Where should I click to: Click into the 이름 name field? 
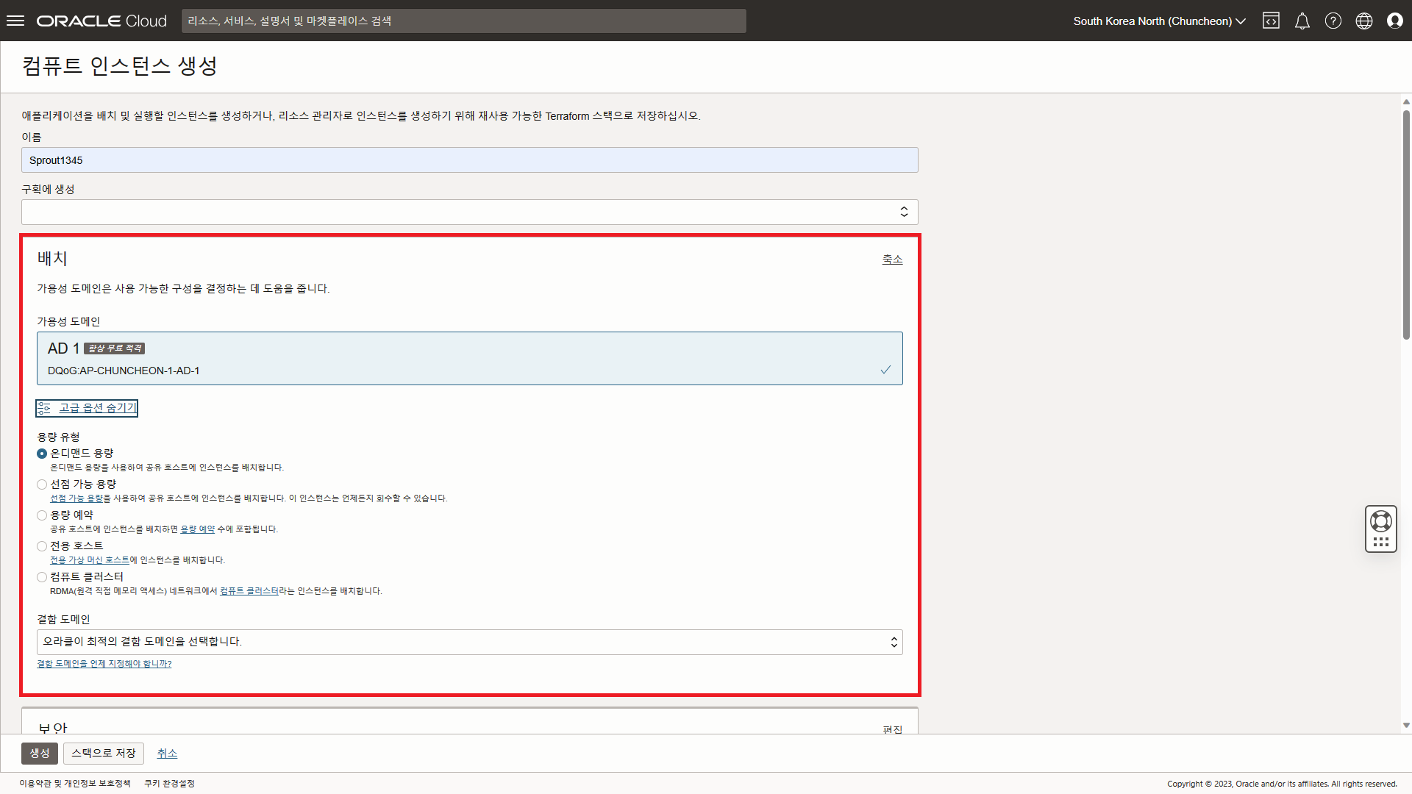(x=469, y=160)
